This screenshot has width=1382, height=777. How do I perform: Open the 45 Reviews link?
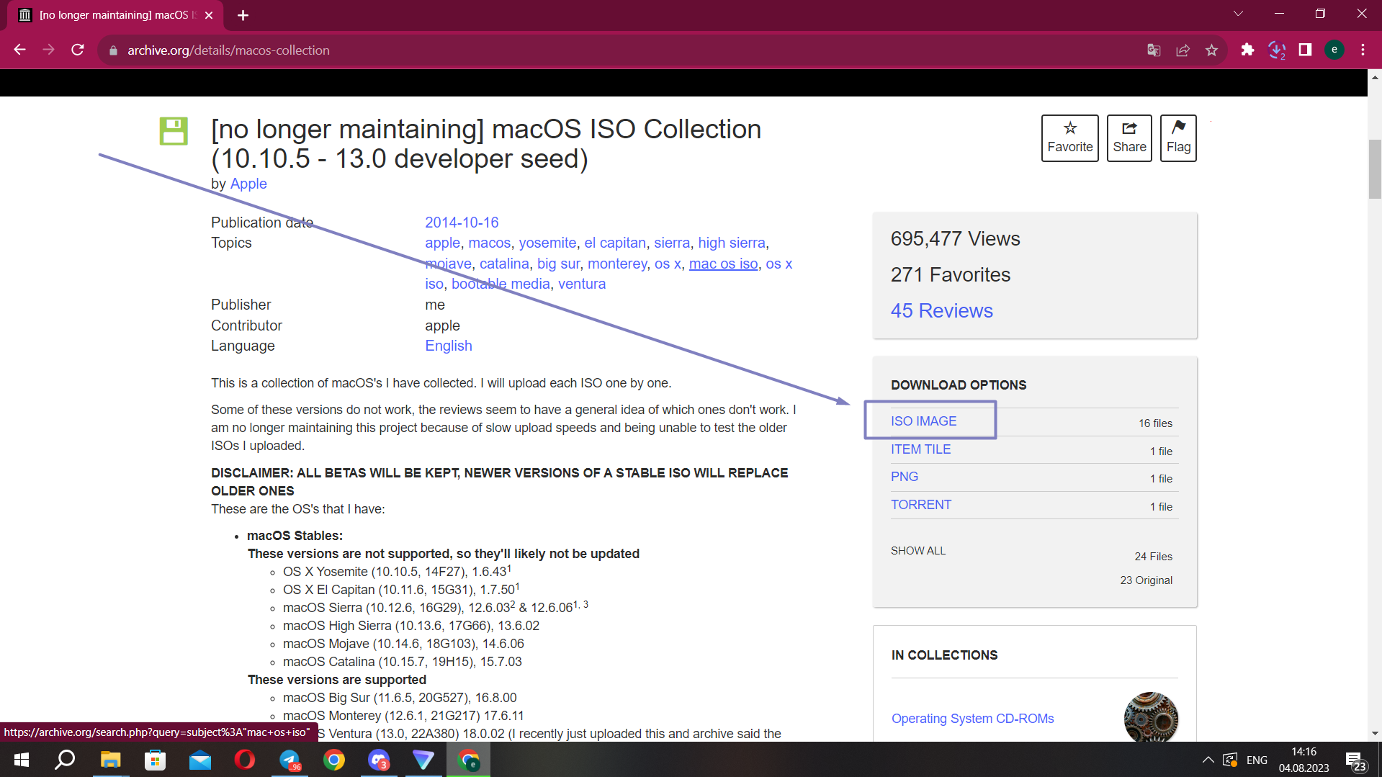[x=941, y=310]
